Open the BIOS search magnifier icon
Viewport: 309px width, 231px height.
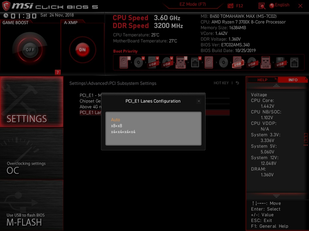coord(262,6)
